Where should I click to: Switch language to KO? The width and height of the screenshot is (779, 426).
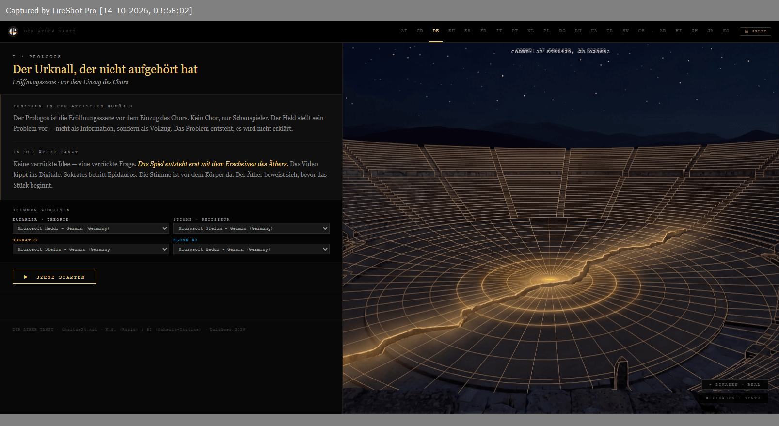726,31
